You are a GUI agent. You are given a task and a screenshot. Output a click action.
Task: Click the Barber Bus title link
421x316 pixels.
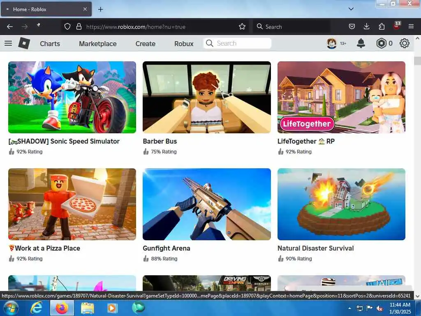point(160,141)
